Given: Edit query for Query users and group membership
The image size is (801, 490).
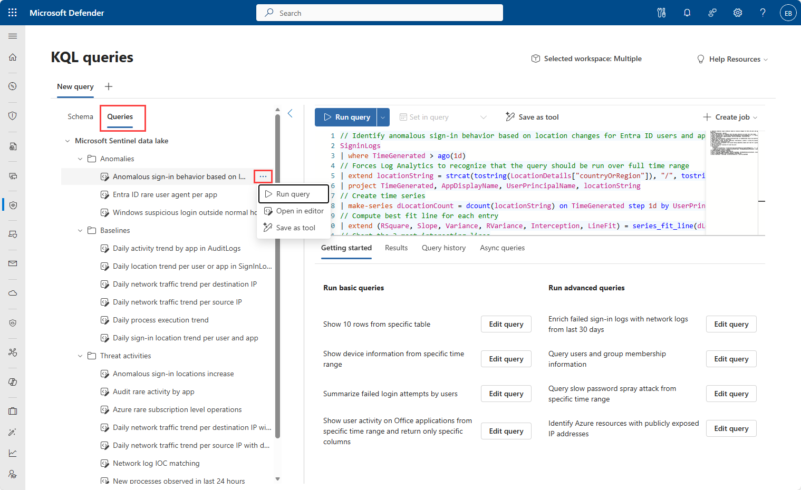Looking at the screenshot, I should pyautogui.click(x=731, y=359).
